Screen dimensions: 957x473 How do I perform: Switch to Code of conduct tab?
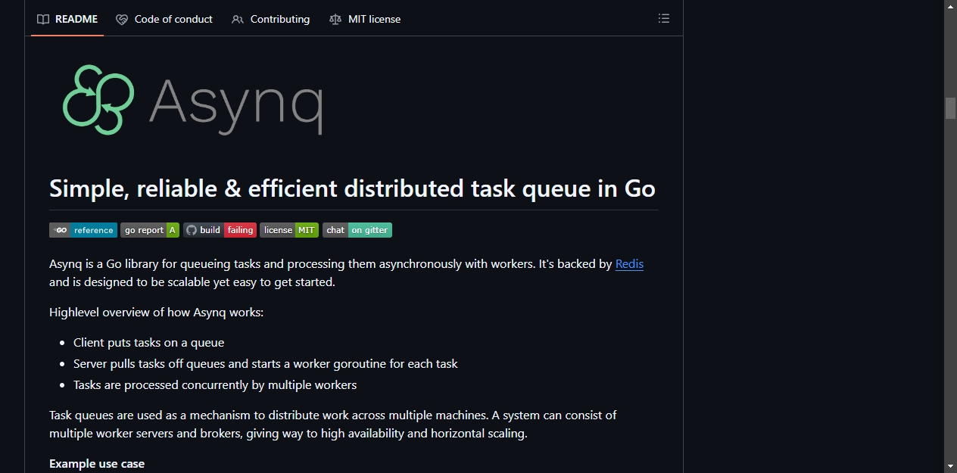[164, 19]
